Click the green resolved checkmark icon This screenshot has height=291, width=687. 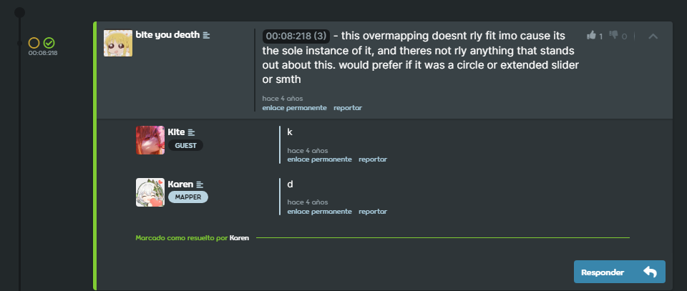coord(49,43)
